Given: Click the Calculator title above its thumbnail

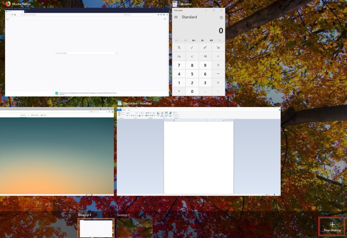Looking at the screenshot, I should point(185,4).
